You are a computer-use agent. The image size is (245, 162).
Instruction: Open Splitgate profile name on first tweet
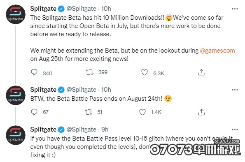[x=43, y=9]
